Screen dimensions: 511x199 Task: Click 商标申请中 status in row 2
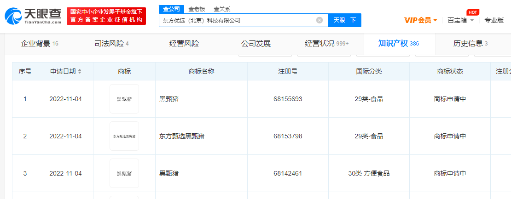point(450,136)
